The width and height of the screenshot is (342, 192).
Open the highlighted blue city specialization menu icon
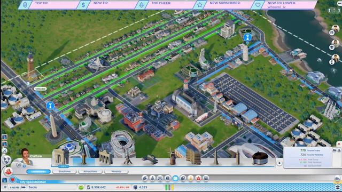175,178
